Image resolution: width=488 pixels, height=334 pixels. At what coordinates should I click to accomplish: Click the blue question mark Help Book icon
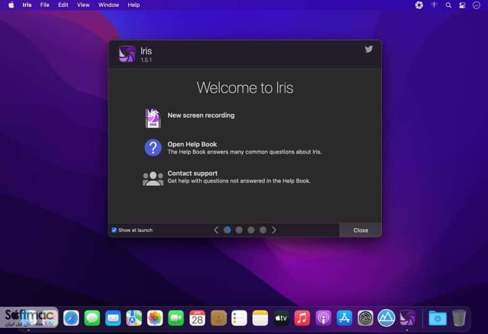[x=153, y=147]
